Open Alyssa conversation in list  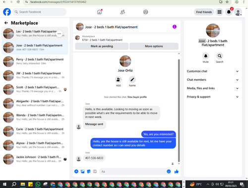[x=35, y=145]
